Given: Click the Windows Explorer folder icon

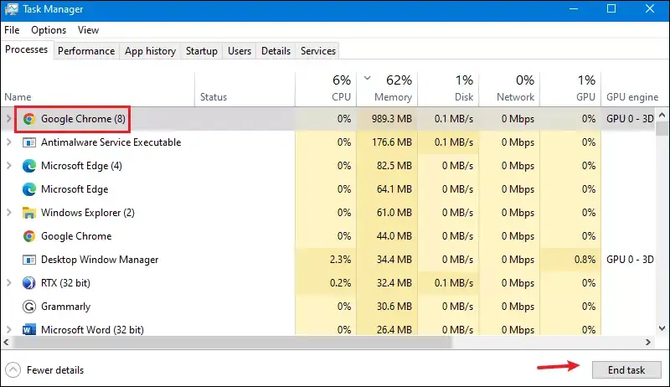Looking at the screenshot, I should pyautogui.click(x=29, y=213).
